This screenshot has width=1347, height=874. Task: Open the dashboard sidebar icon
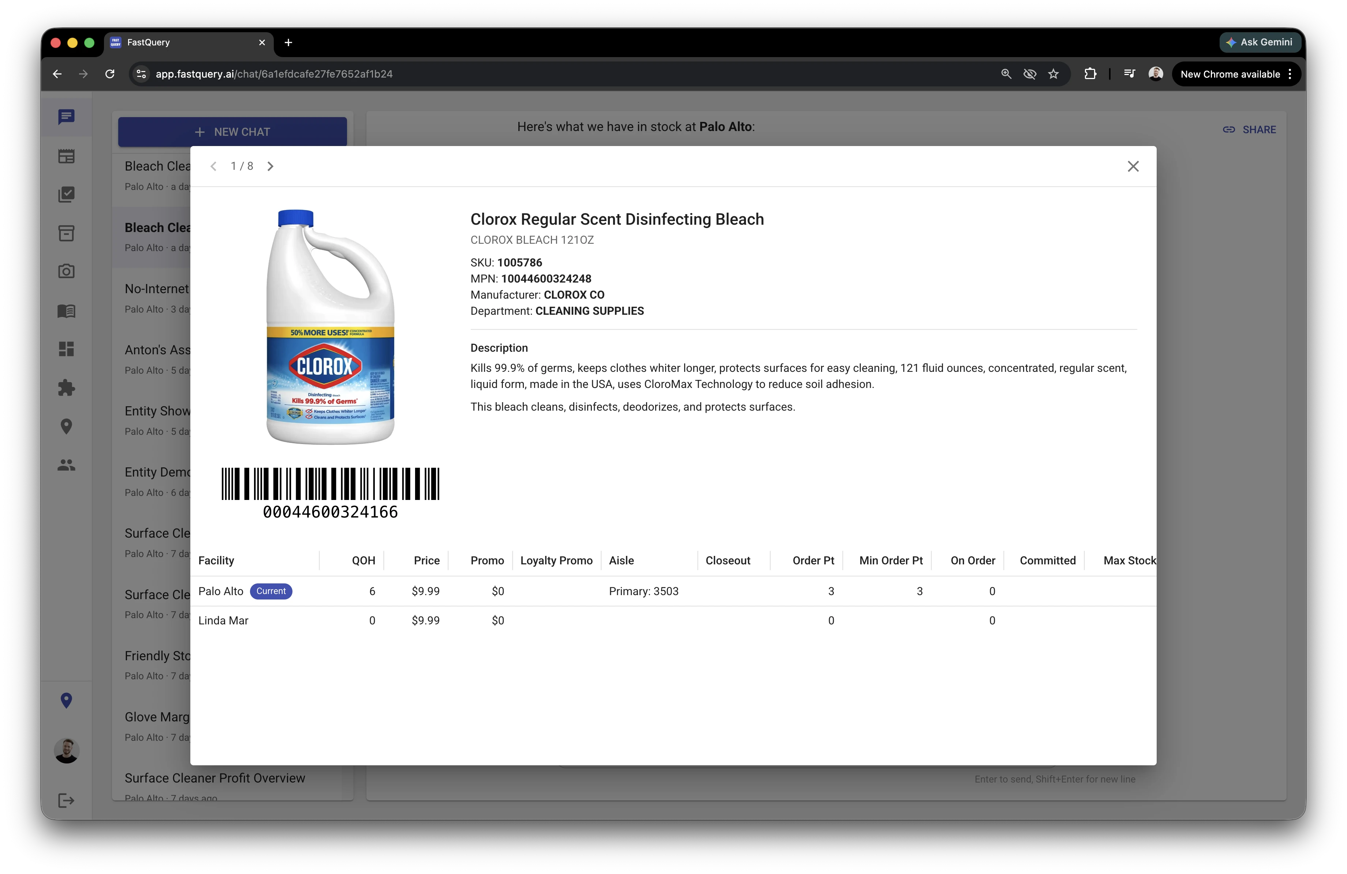tap(66, 349)
